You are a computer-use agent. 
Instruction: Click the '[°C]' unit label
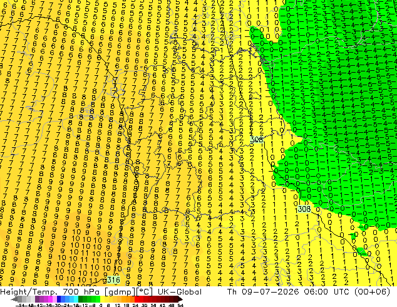point(145,292)
